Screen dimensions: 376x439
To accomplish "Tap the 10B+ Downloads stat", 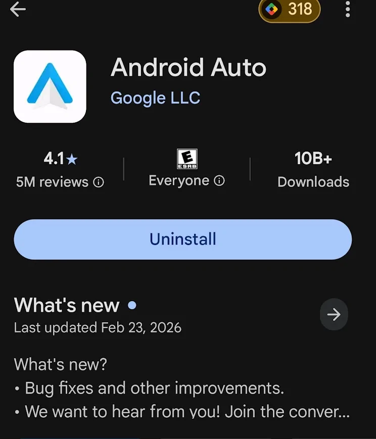I will tap(313, 170).
